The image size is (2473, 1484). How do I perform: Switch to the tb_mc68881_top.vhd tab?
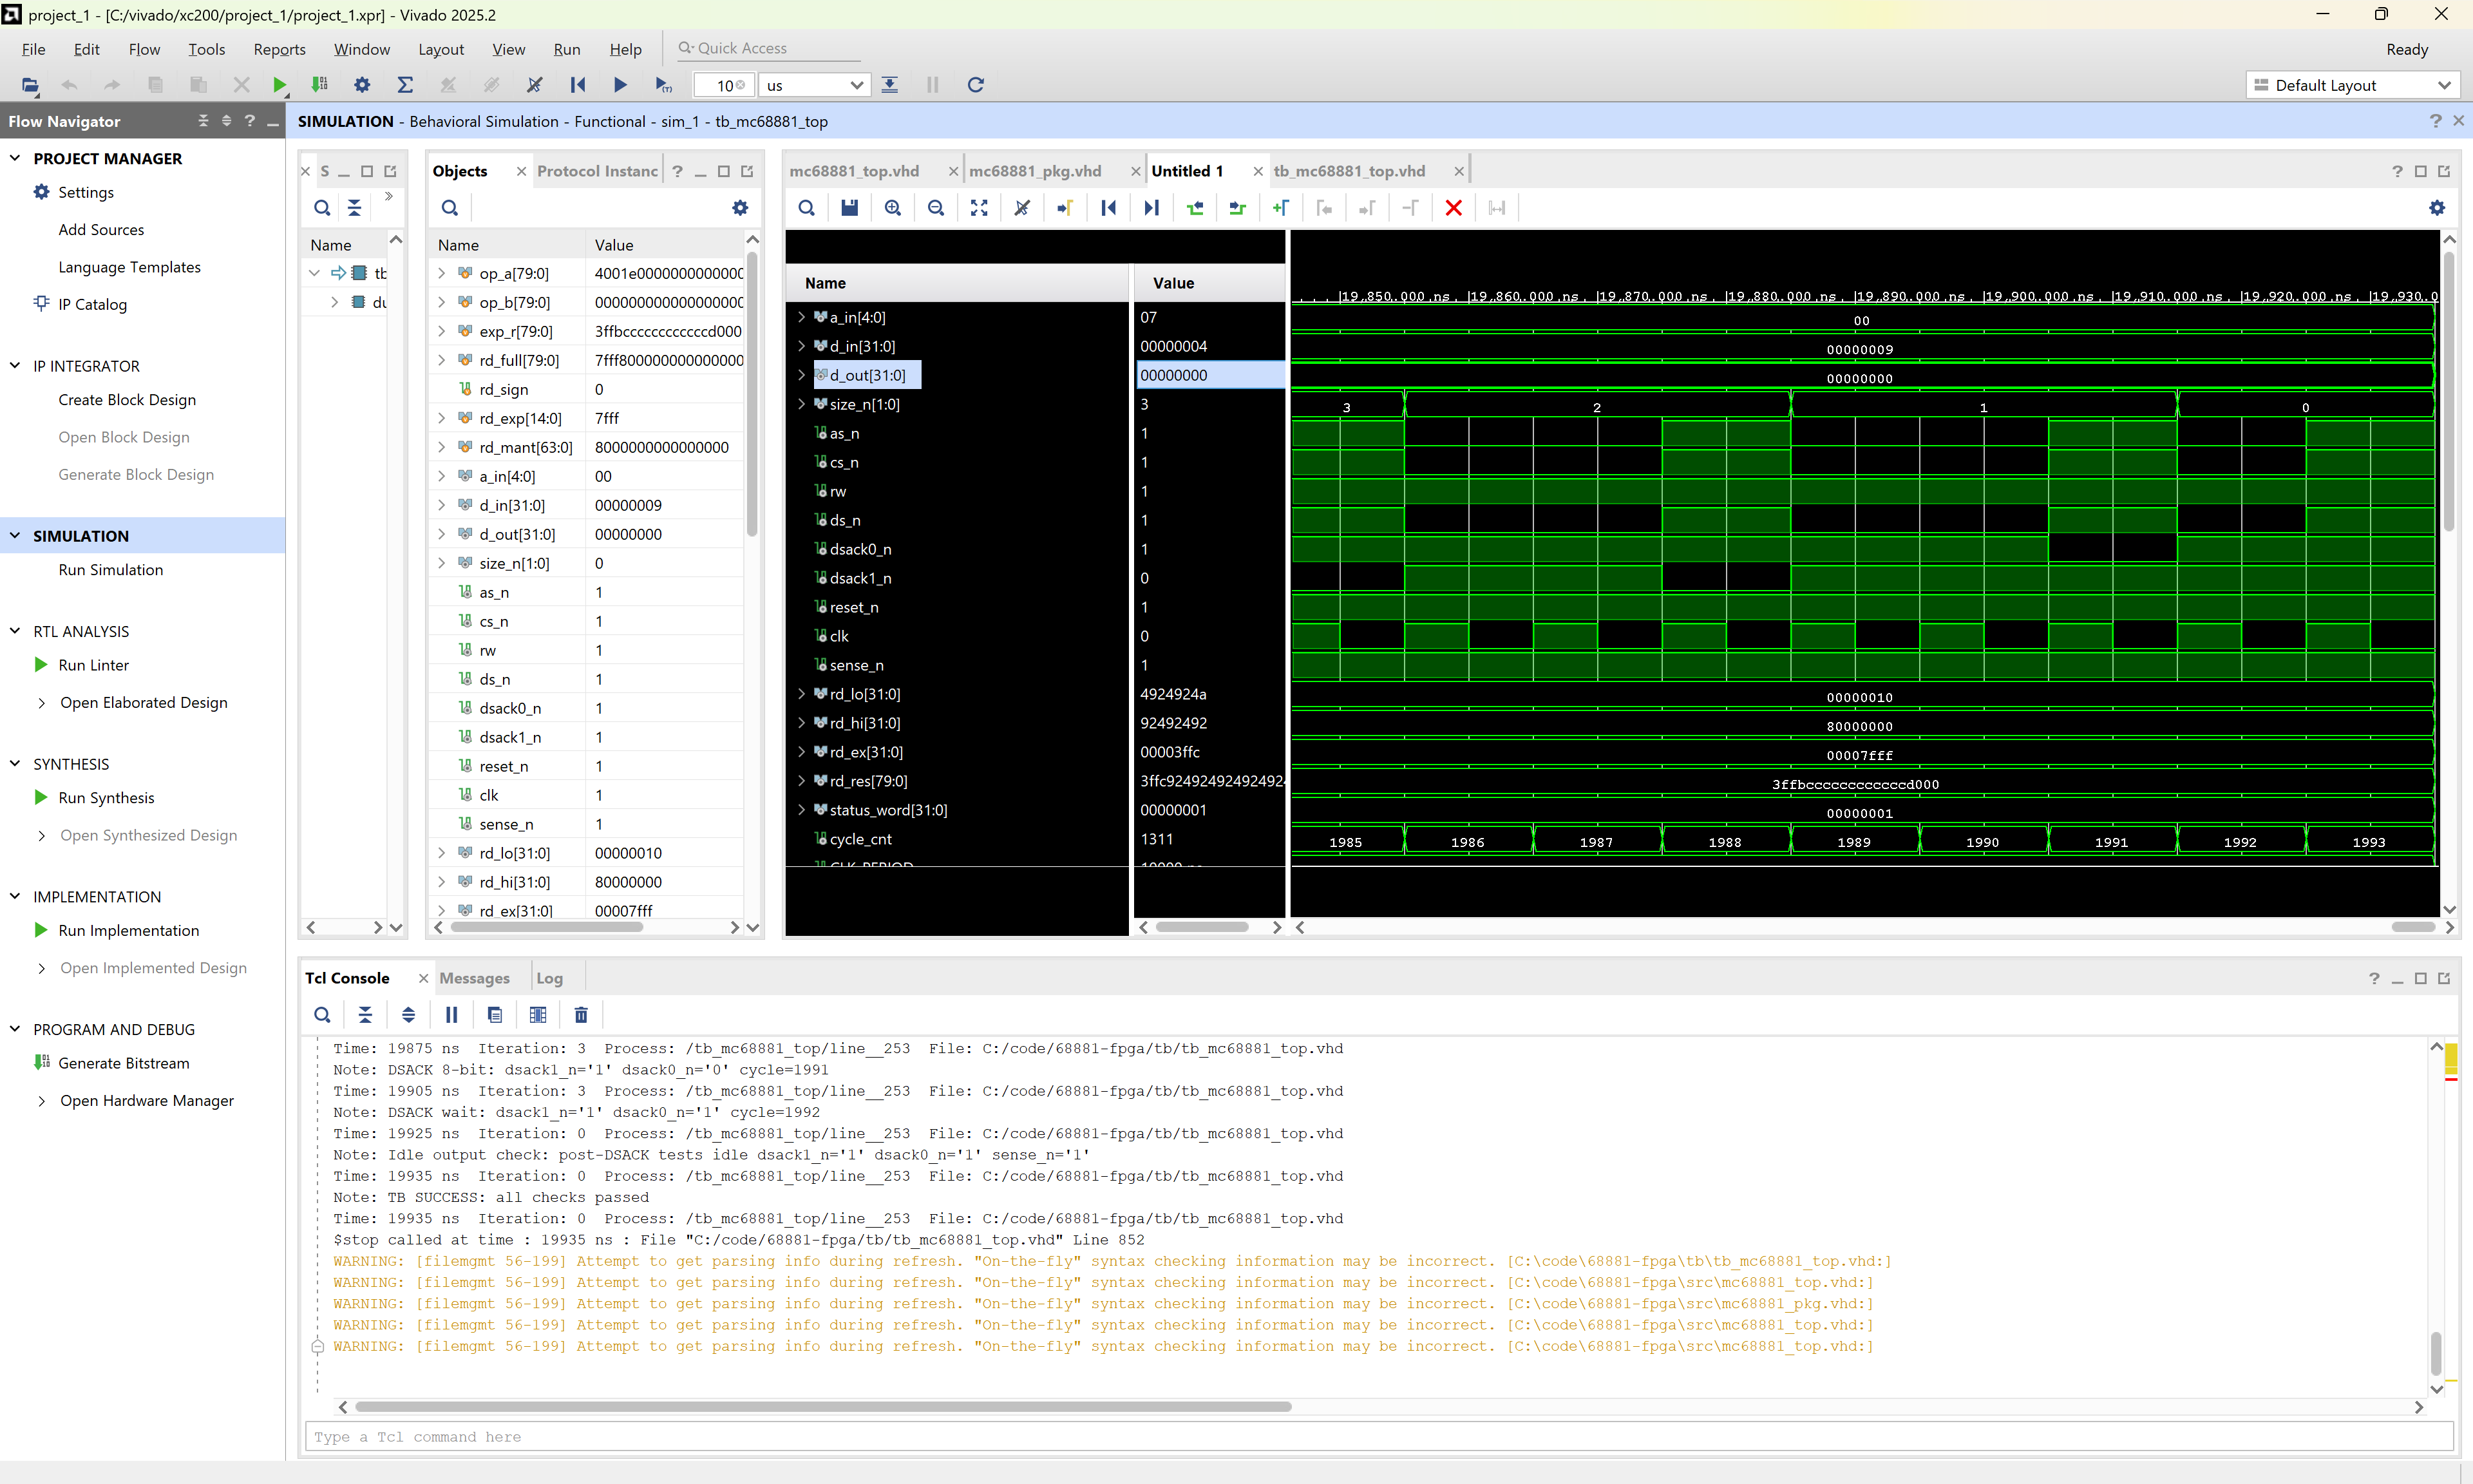pyautogui.click(x=1349, y=171)
